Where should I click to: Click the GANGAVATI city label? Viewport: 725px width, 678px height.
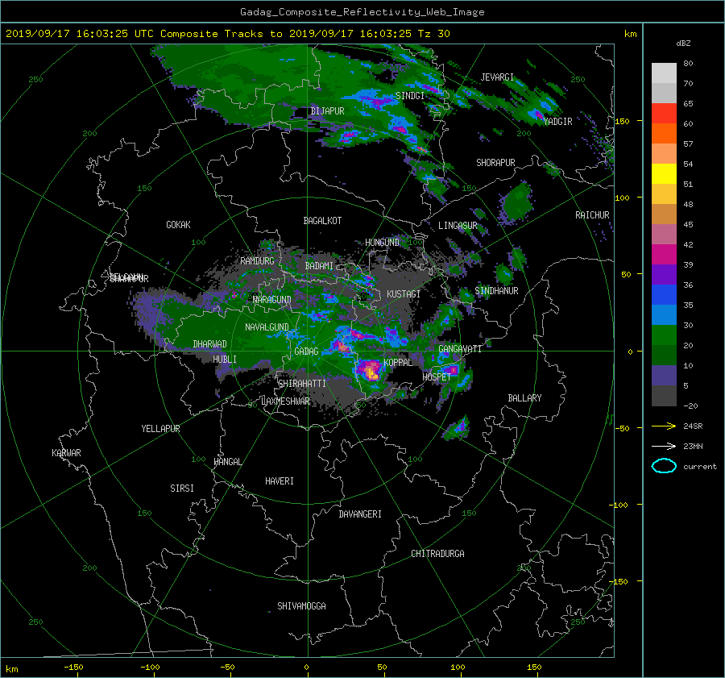point(460,349)
